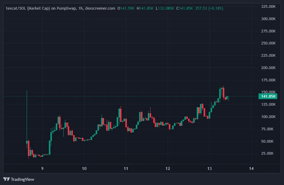Click the TradingView logo icon

coord(7,179)
